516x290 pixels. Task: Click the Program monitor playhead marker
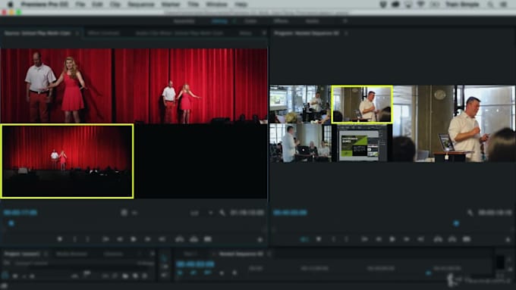click(456, 223)
